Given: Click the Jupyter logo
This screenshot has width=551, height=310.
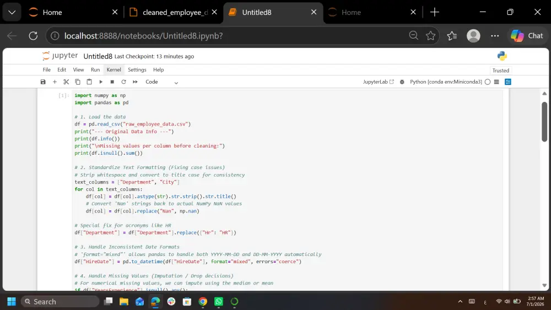Looking at the screenshot, I should coord(60,56).
